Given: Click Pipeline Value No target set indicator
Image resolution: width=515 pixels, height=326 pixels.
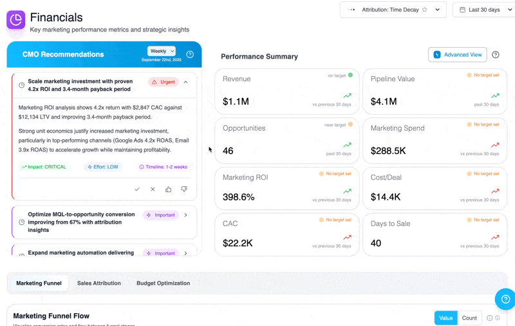Looking at the screenshot, I should [x=483, y=75].
